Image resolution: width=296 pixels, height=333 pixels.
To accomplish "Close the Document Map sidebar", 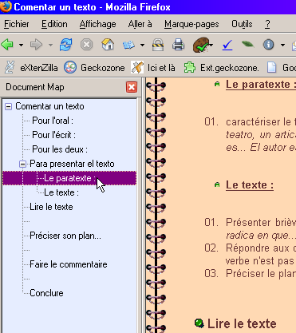I will pyautogui.click(x=132, y=87).
